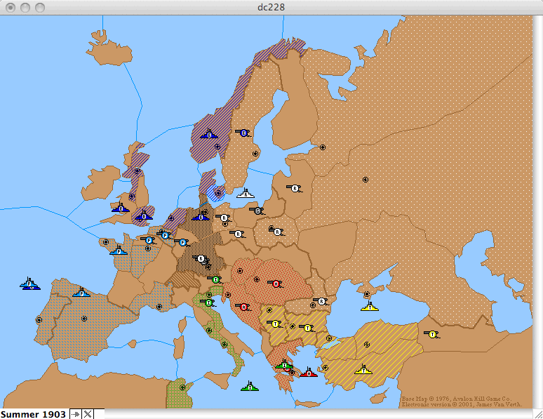Select the English fleet at London
Screen dimensions: 543x419
tap(144, 216)
